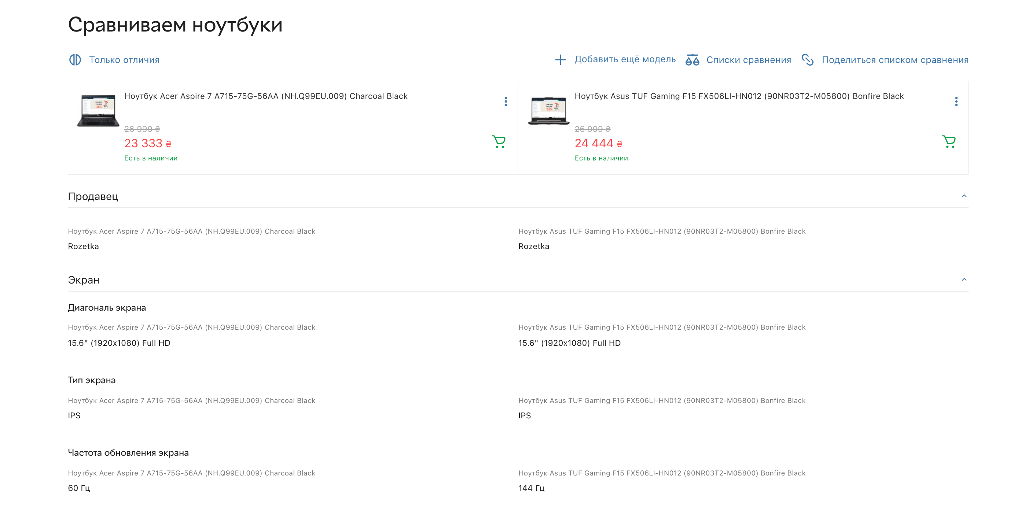Click the price '24 444 ₴'
Image resolution: width=1025 pixels, height=507 pixels.
point(598,143)
